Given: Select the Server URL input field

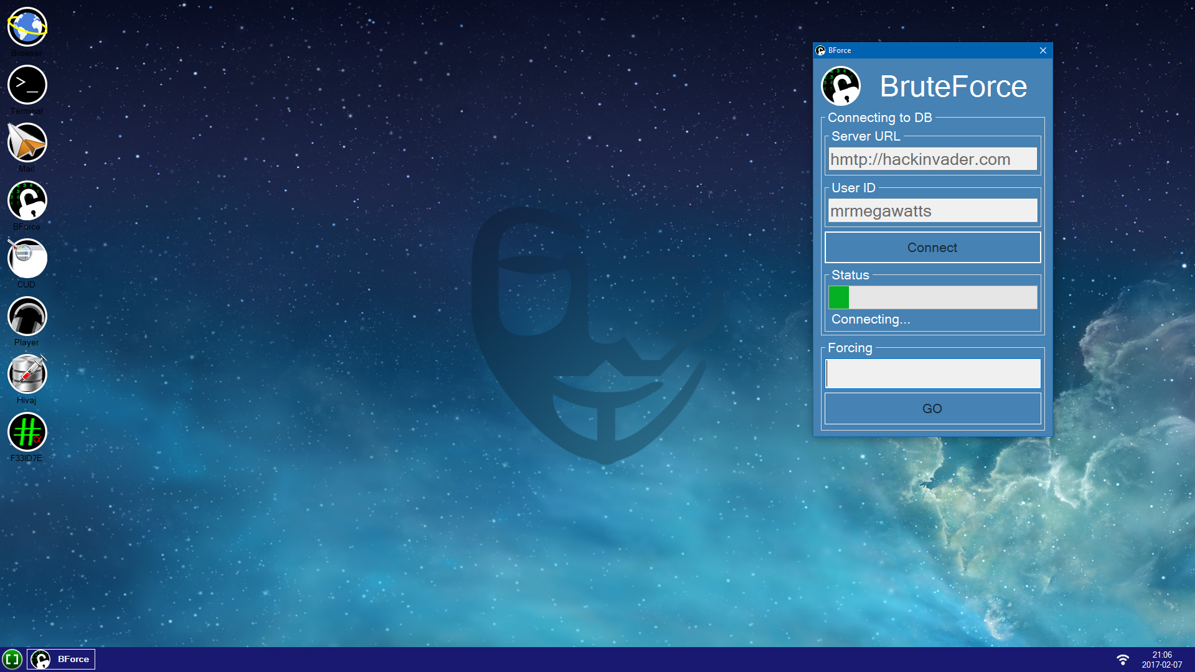Looking at the screenshot, I should click(932, 159).
